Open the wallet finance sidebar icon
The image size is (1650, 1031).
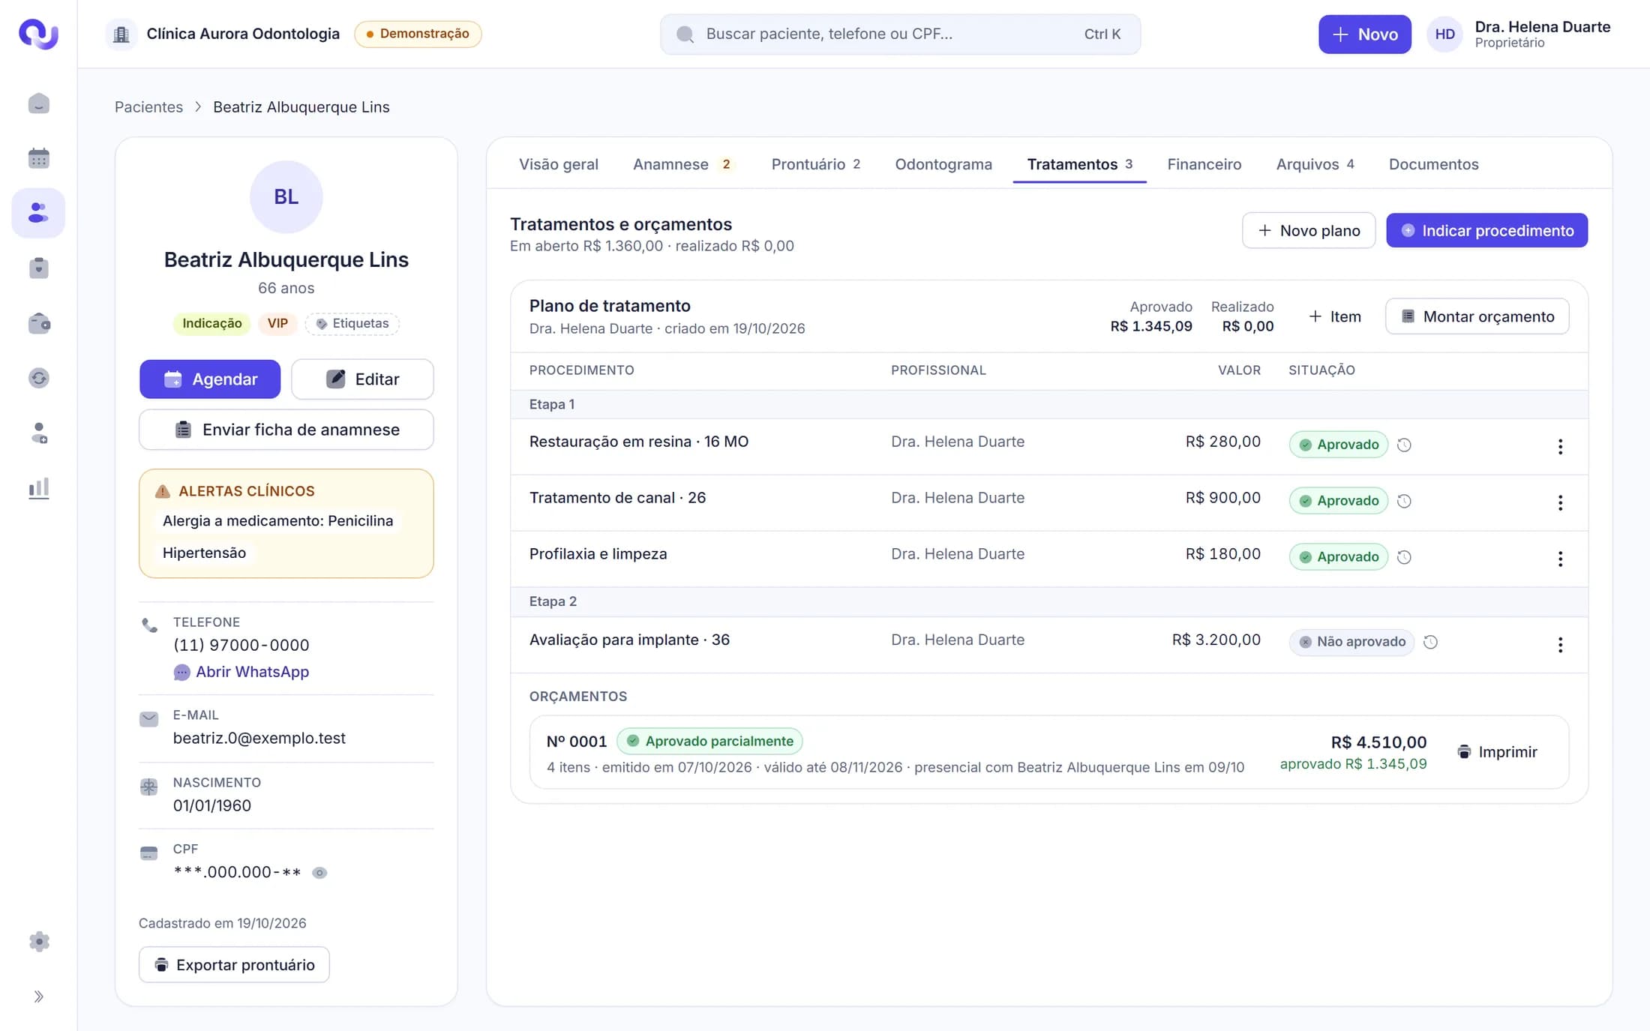[x=38, y=323]
